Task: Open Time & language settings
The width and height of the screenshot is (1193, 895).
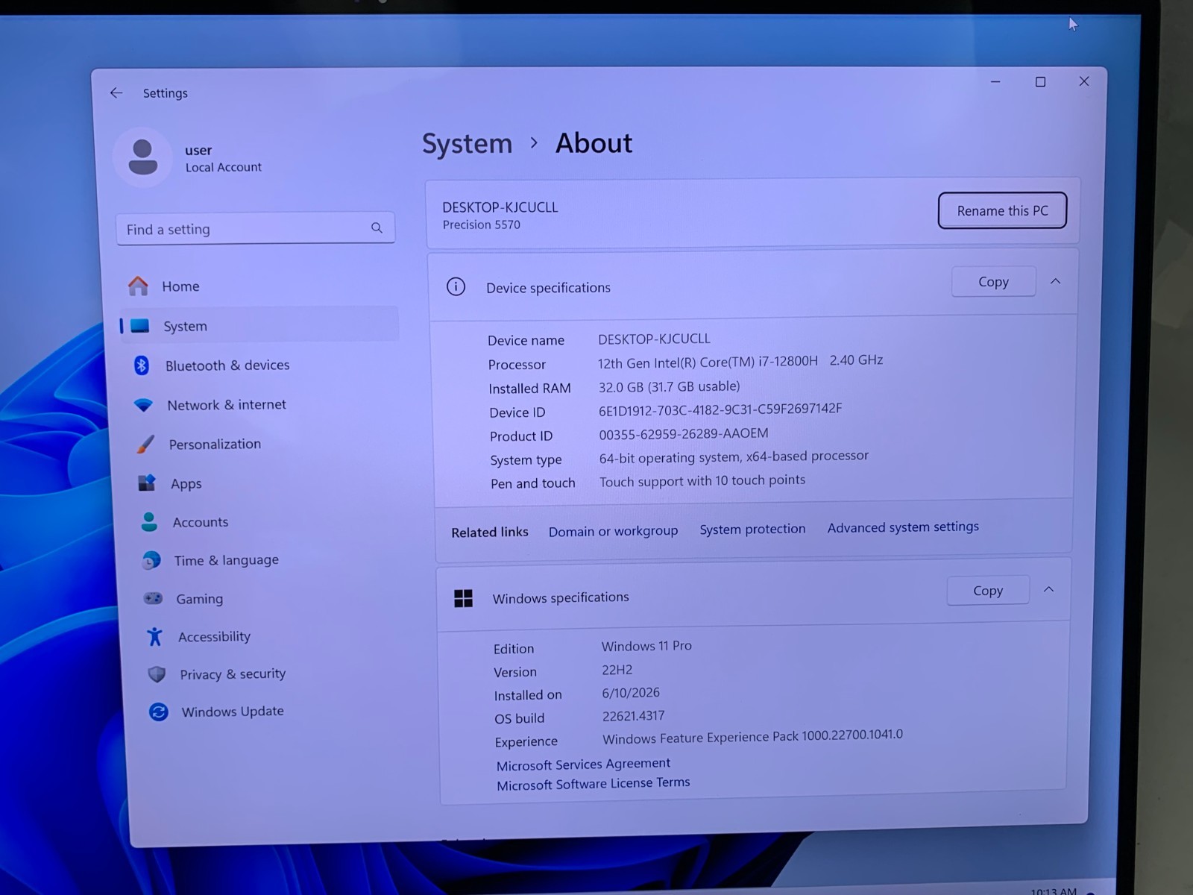Action: pyautogui.click(x=267, y=560)
